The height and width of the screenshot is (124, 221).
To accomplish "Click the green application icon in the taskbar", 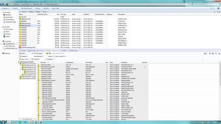I will (x=20, y=122).
